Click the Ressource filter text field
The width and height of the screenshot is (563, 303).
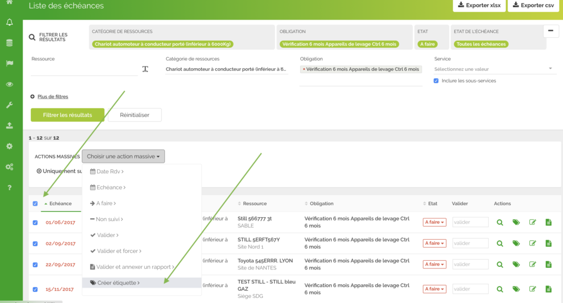[84, 69]
